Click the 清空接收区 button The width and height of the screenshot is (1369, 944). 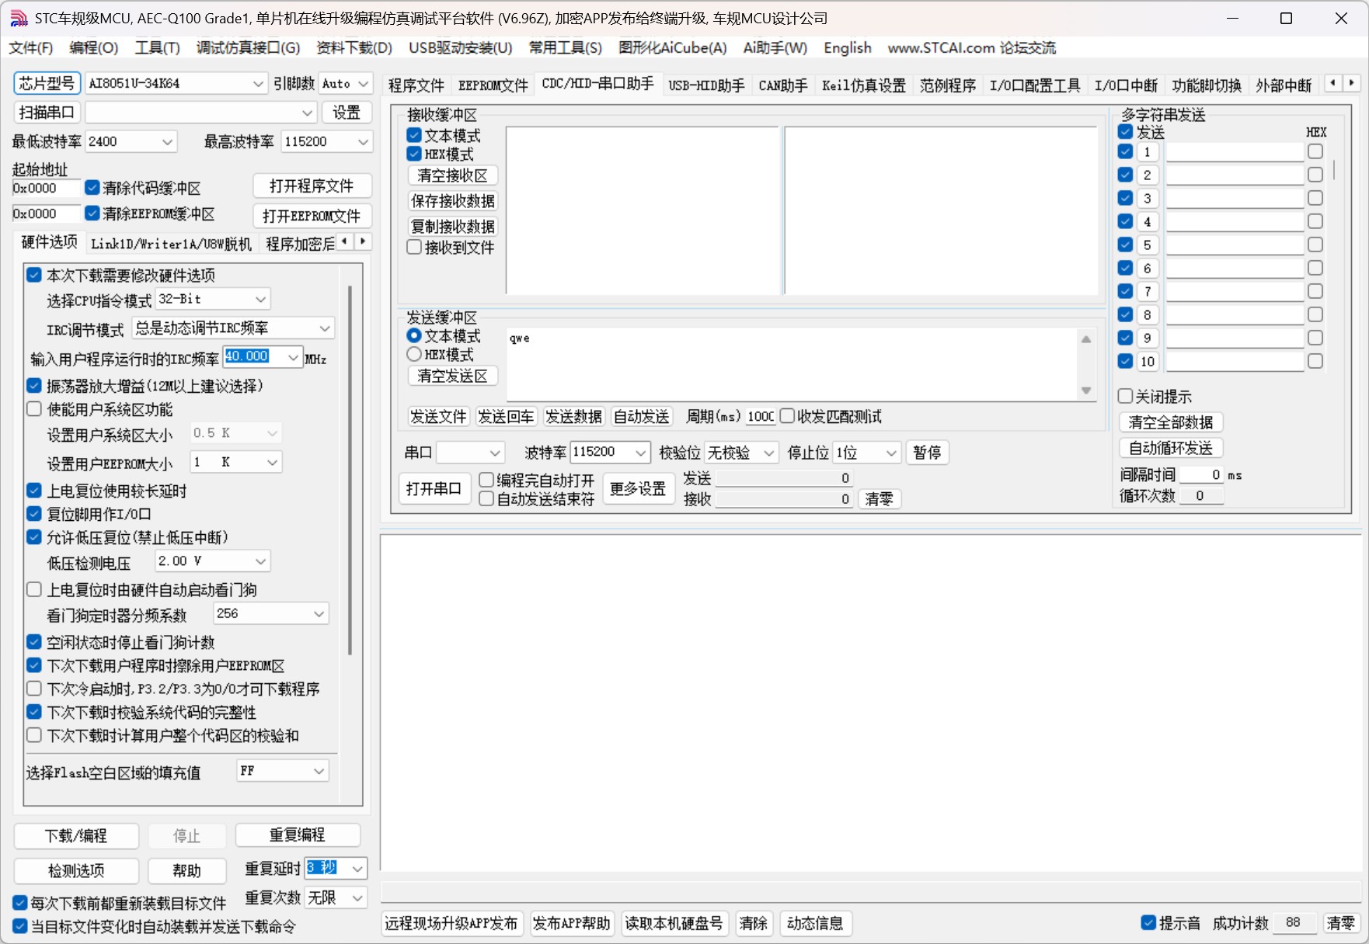pos(452,175)
